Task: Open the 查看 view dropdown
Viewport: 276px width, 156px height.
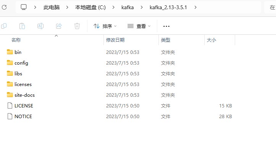Action: (x=139, y=26)
